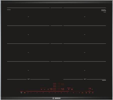
Task: Touch the top-right cooking zone center mark
Action: 85,17
